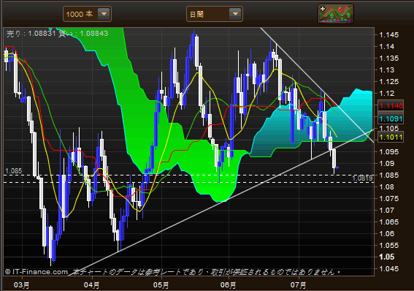Open the 1000本 combo box
This screenshot has width=414, height=291.
pyautogui.click(x=87, y=14)
